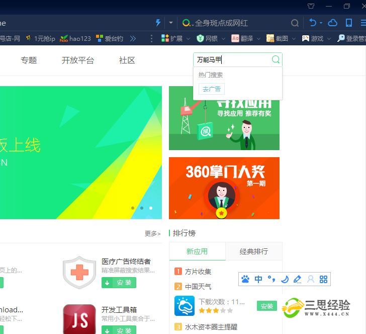Install 开发工具箱 extension

point(119,330)
